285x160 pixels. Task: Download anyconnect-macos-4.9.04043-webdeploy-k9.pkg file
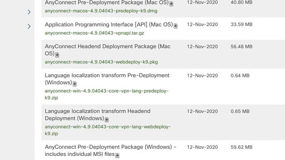(x=101, y=62)
